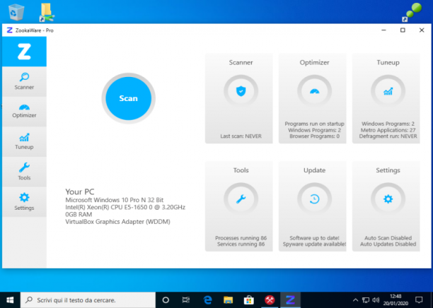Click 'Last scan: NEVER' text
433x308 pixels.
[241, 136]
